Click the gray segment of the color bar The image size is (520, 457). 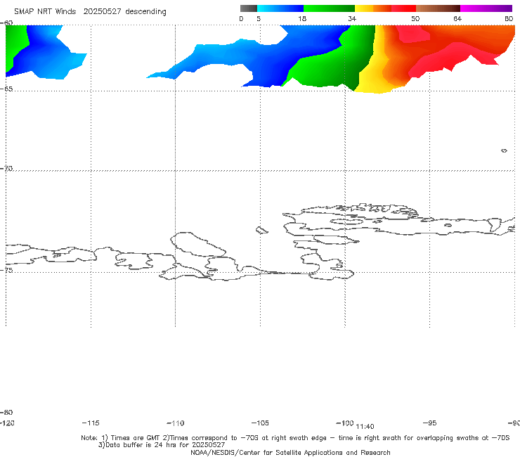pyautogui.click(x=249, y=8)
